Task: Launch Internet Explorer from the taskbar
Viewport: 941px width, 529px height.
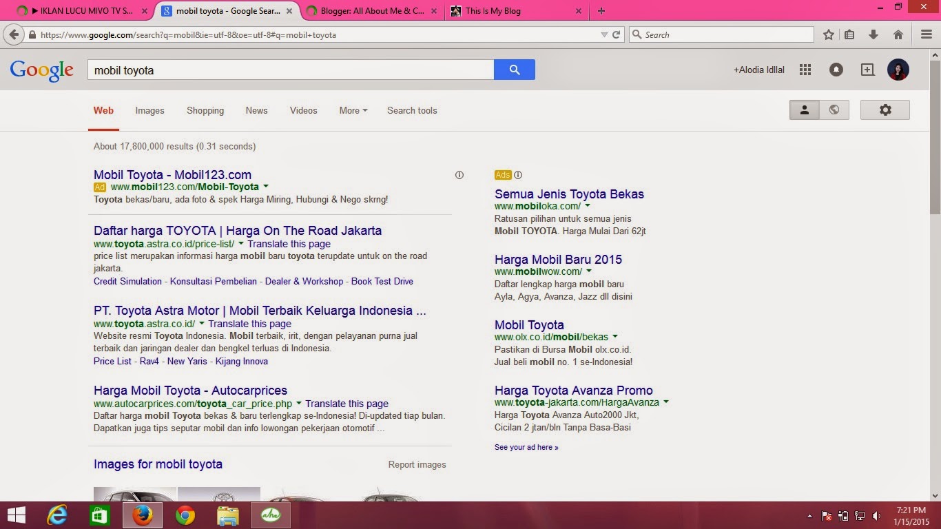Action: (57, 515)
